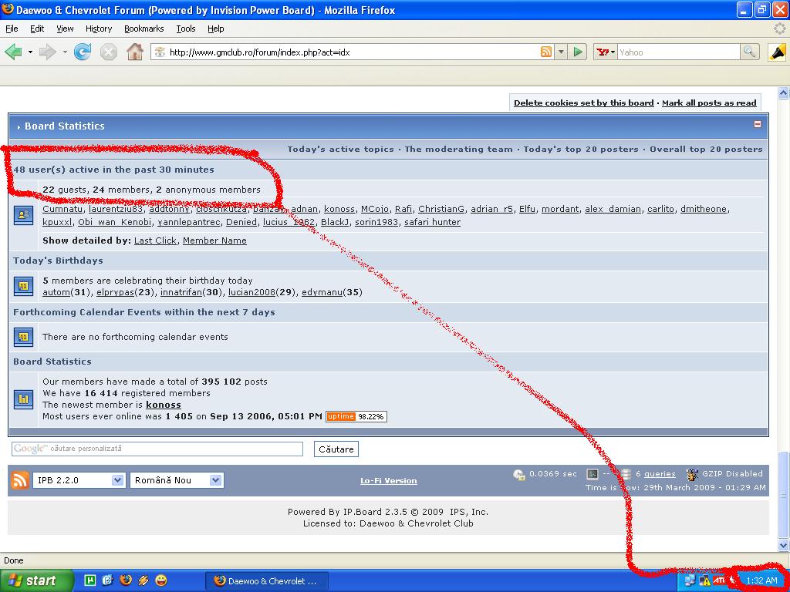Viewport: 790px width, 592px height.
Task: Click the active users icon beside member list
Action: [x=23, y=216]
